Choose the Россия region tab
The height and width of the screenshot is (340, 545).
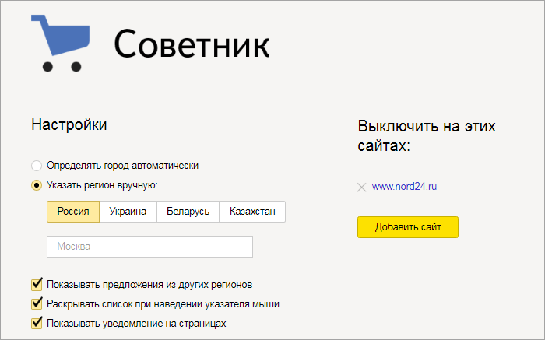tap(73, 212)
